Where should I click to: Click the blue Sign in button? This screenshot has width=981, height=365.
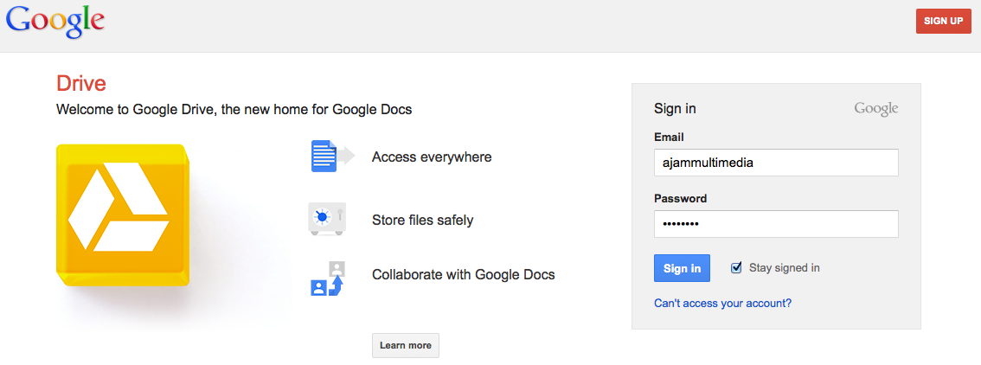tap(682, 268)
